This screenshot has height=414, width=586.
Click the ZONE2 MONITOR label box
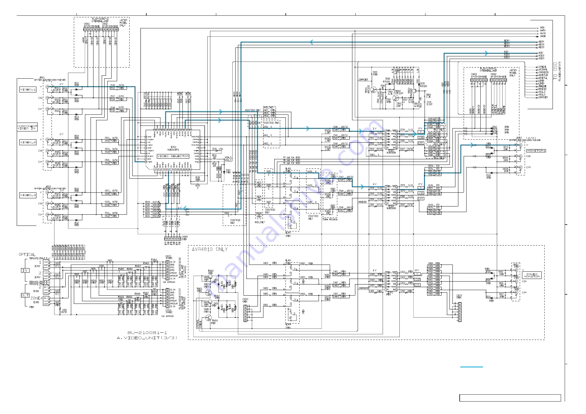click(532, 275)
